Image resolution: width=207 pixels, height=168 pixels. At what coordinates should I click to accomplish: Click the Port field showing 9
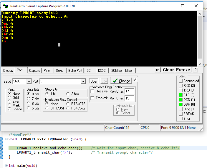[x=60, y=81]
